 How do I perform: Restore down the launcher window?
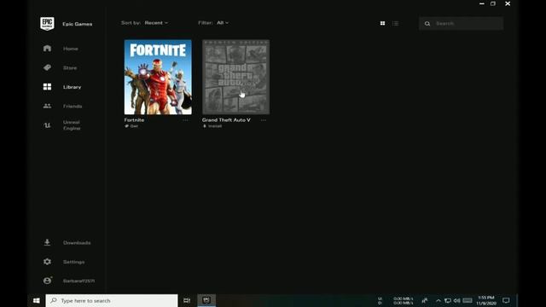click(493, 3)
